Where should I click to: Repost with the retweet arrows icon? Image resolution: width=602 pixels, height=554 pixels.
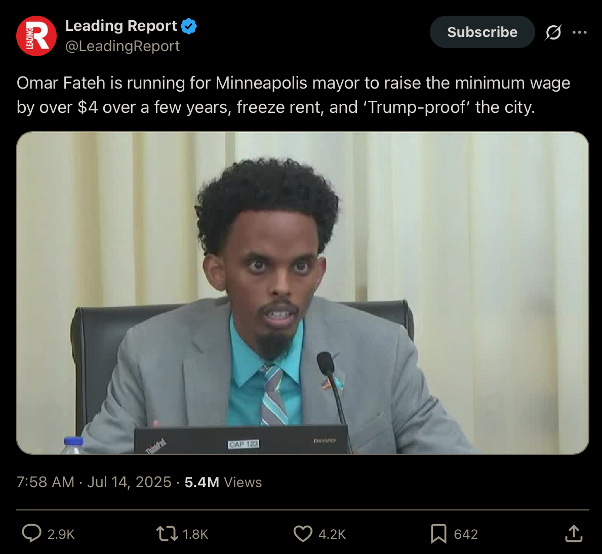167,534
